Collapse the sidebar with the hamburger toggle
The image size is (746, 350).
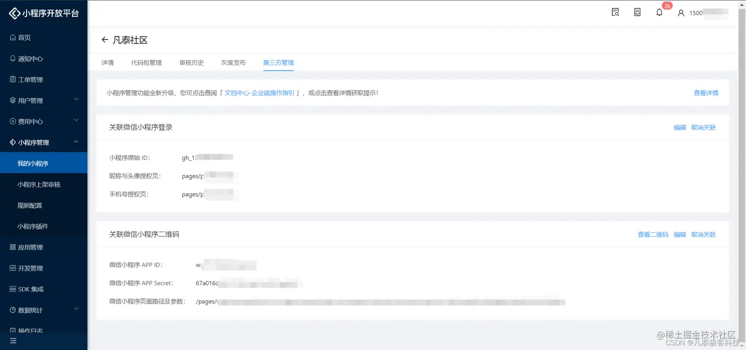(13, 340)
